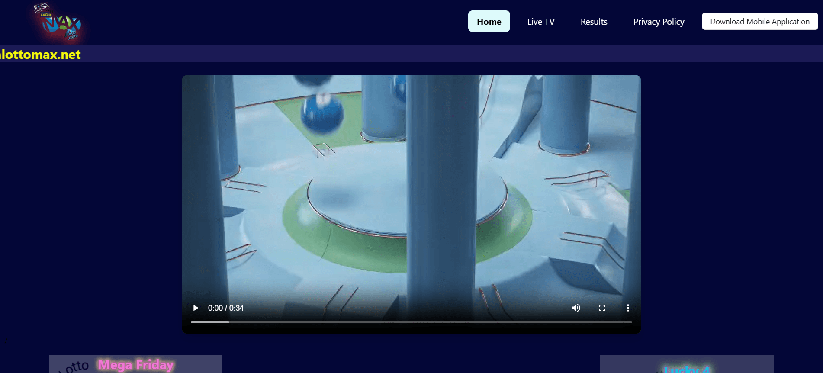Open the Live TV page
Viewport: 823px width, 373px height.
[x=541, y=22]
